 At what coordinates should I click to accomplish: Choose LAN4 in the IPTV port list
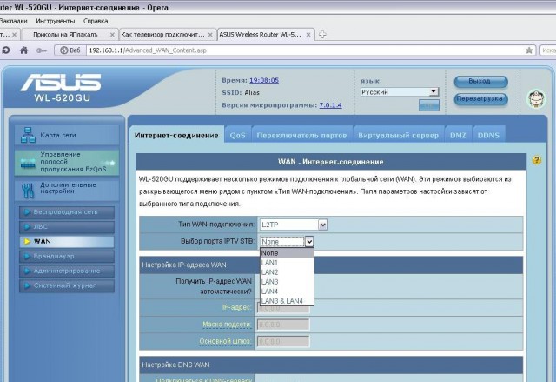tap(287, 292)
